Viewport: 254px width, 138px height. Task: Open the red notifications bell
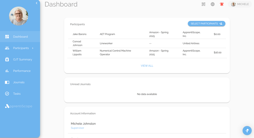click(x=222, y=4)
